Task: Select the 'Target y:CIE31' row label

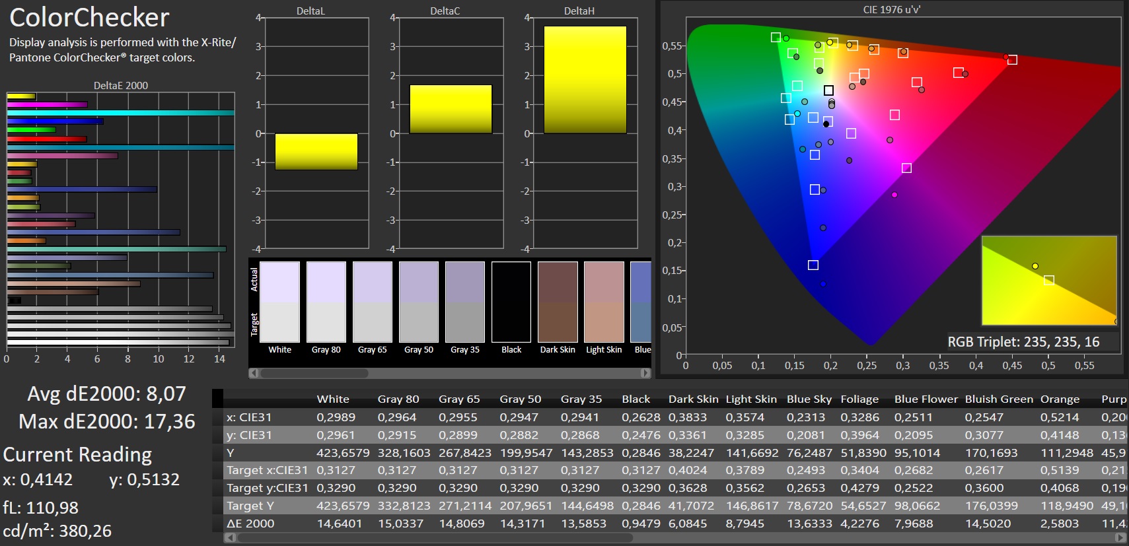Action: [267, 488]
